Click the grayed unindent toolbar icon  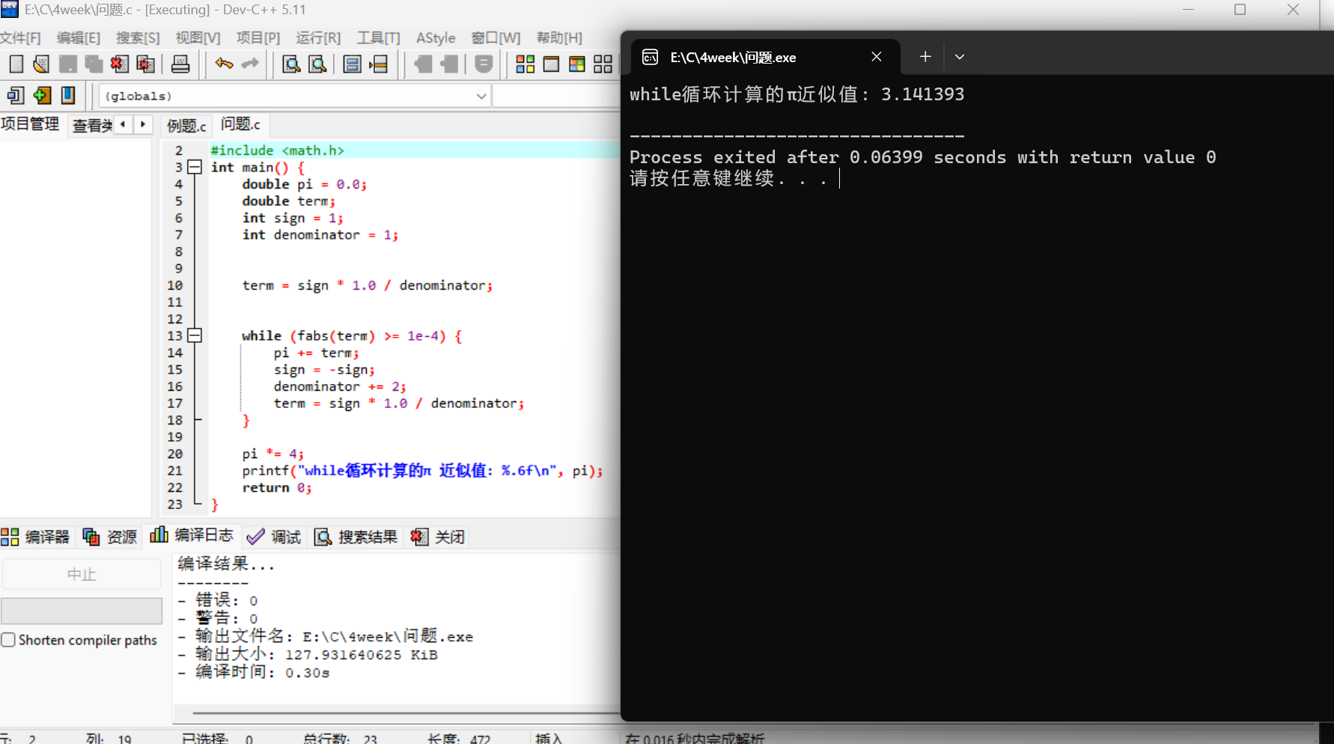pyautogui.click(x=449, y=64)
